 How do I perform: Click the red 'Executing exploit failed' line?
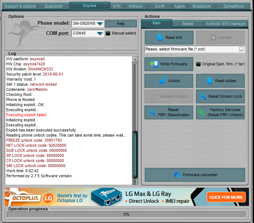tap(26, 115)
